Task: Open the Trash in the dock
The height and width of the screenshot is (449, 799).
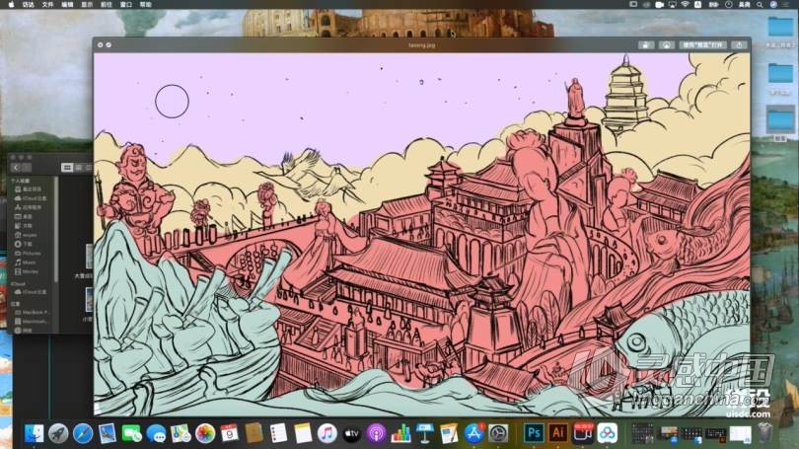Action: coord(764,432)
